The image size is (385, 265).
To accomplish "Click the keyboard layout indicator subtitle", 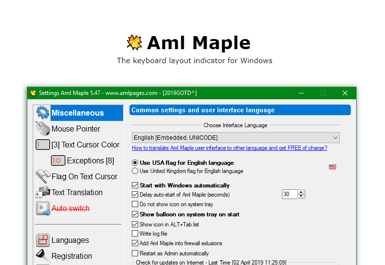I will coord(195,61).
